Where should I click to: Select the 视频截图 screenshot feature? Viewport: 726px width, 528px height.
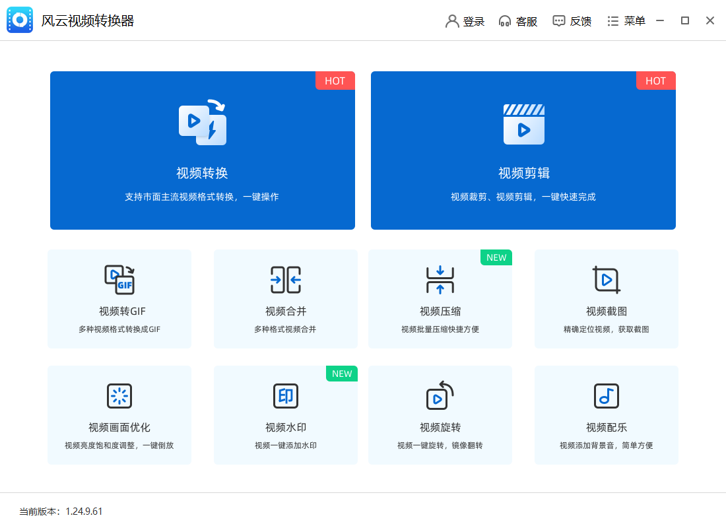click(x=606, y=298)
